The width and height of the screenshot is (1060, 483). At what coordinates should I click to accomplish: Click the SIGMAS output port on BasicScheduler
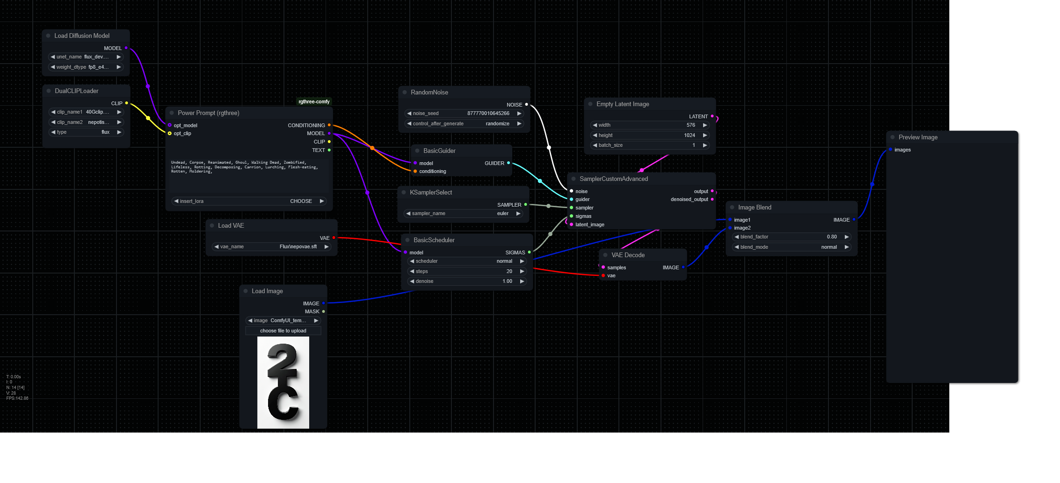pos(529,252)
